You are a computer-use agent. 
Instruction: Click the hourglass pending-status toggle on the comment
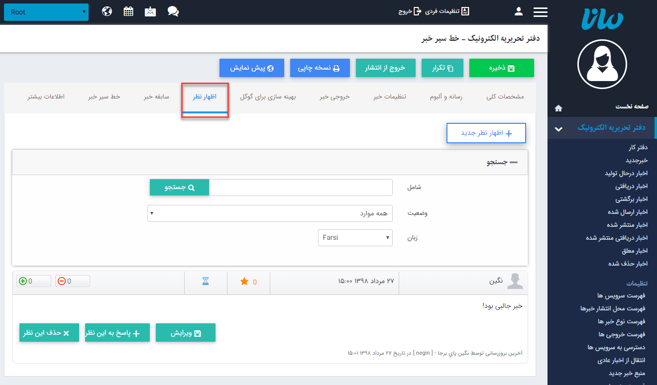206,281
